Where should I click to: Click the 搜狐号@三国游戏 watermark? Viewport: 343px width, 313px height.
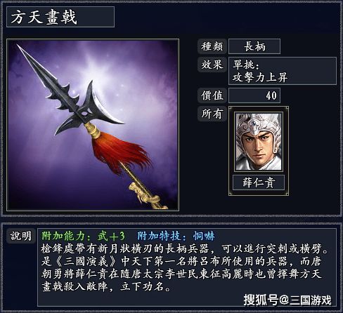click(x=287, y=300)
